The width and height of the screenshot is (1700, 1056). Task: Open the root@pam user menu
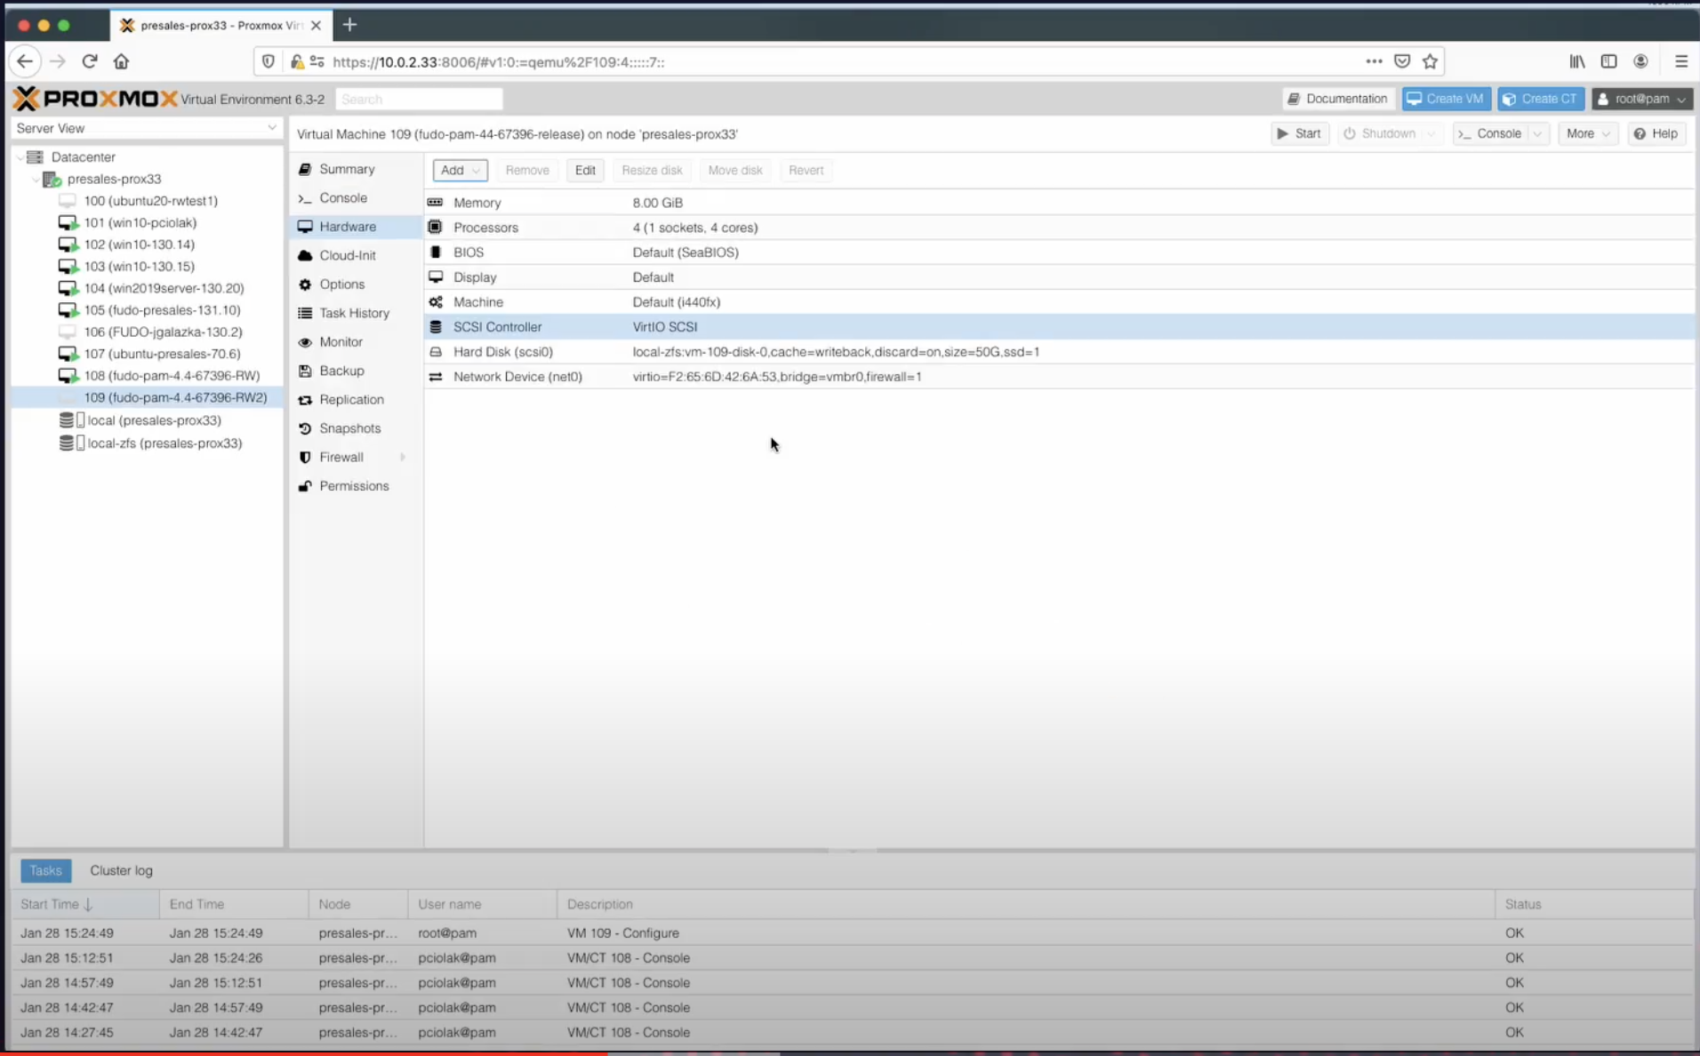1641,99
